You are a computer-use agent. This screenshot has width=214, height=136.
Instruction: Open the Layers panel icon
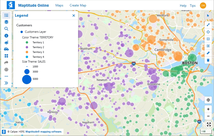pos(6,22)
